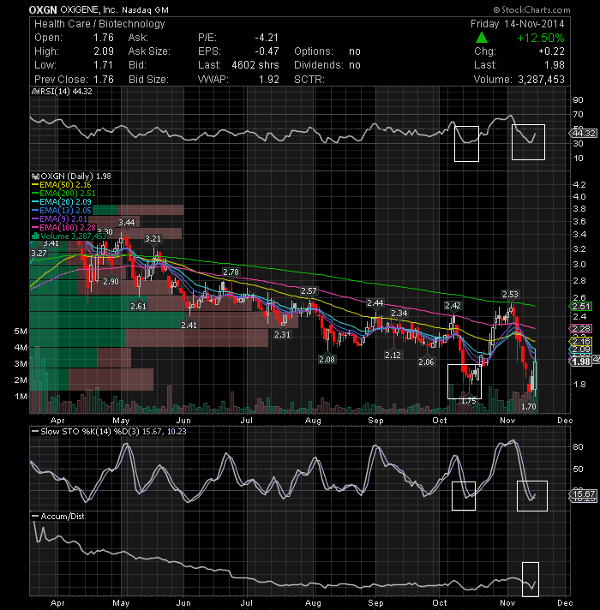The height and width of the screenshot is (610, 600).
Task: Click the 2.28 EMA tag on right axis
Action: [x=580, y=329]
